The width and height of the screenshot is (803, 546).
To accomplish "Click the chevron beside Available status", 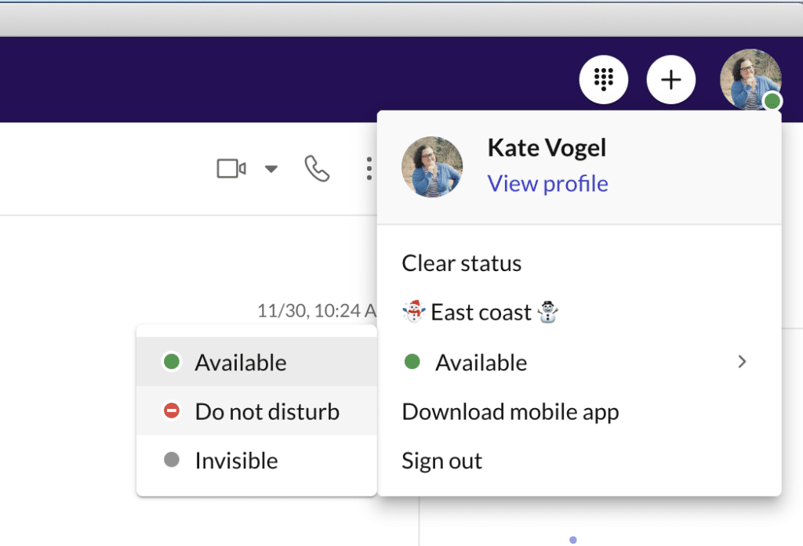I will [742, 362].
